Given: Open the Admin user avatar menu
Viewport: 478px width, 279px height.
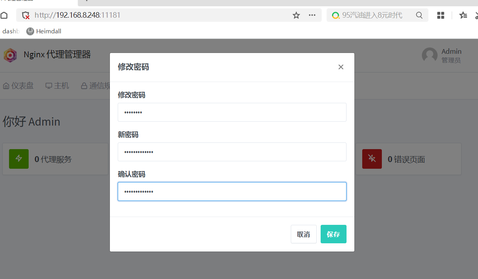Looking at the screenshot, I should [x=429, y=55].
